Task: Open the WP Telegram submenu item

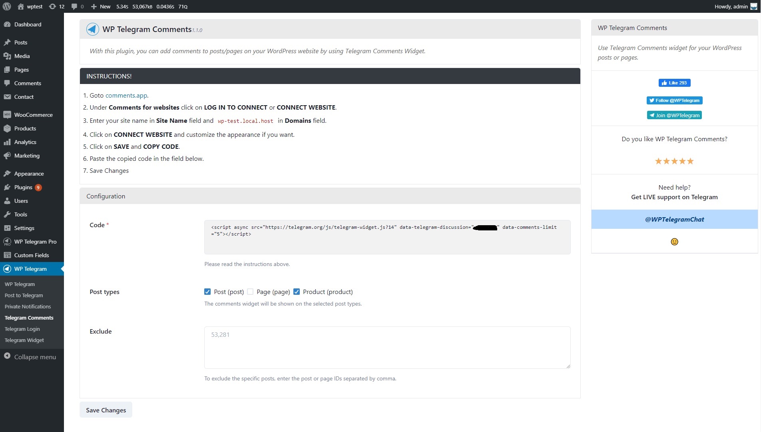Action: pyautogui.click(x=20, y=284)
